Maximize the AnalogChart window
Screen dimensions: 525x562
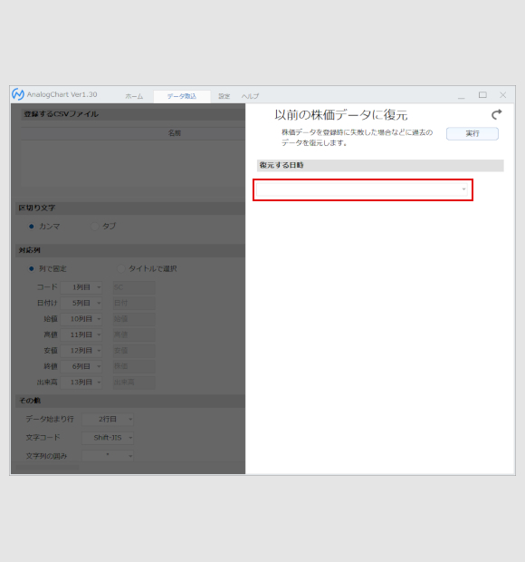[x=482, y=95]
